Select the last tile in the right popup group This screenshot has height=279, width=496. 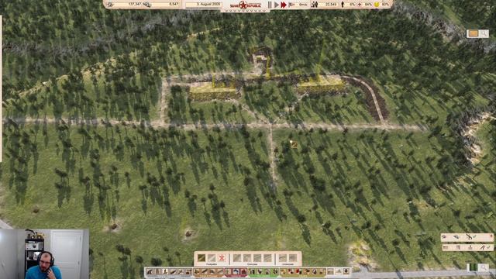click(x=293, y=258)
